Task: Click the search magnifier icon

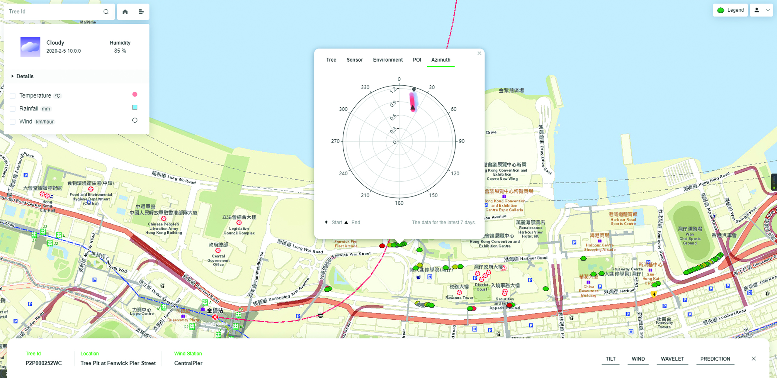Action: point(106,12)
